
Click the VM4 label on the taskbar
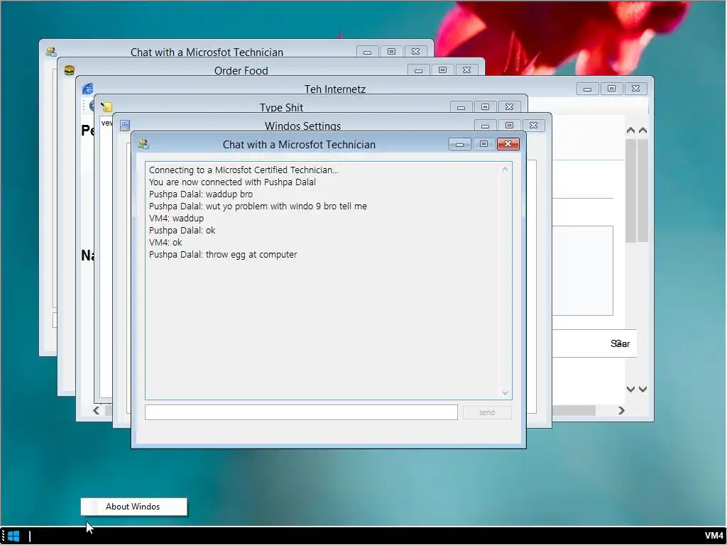point(714,536)
